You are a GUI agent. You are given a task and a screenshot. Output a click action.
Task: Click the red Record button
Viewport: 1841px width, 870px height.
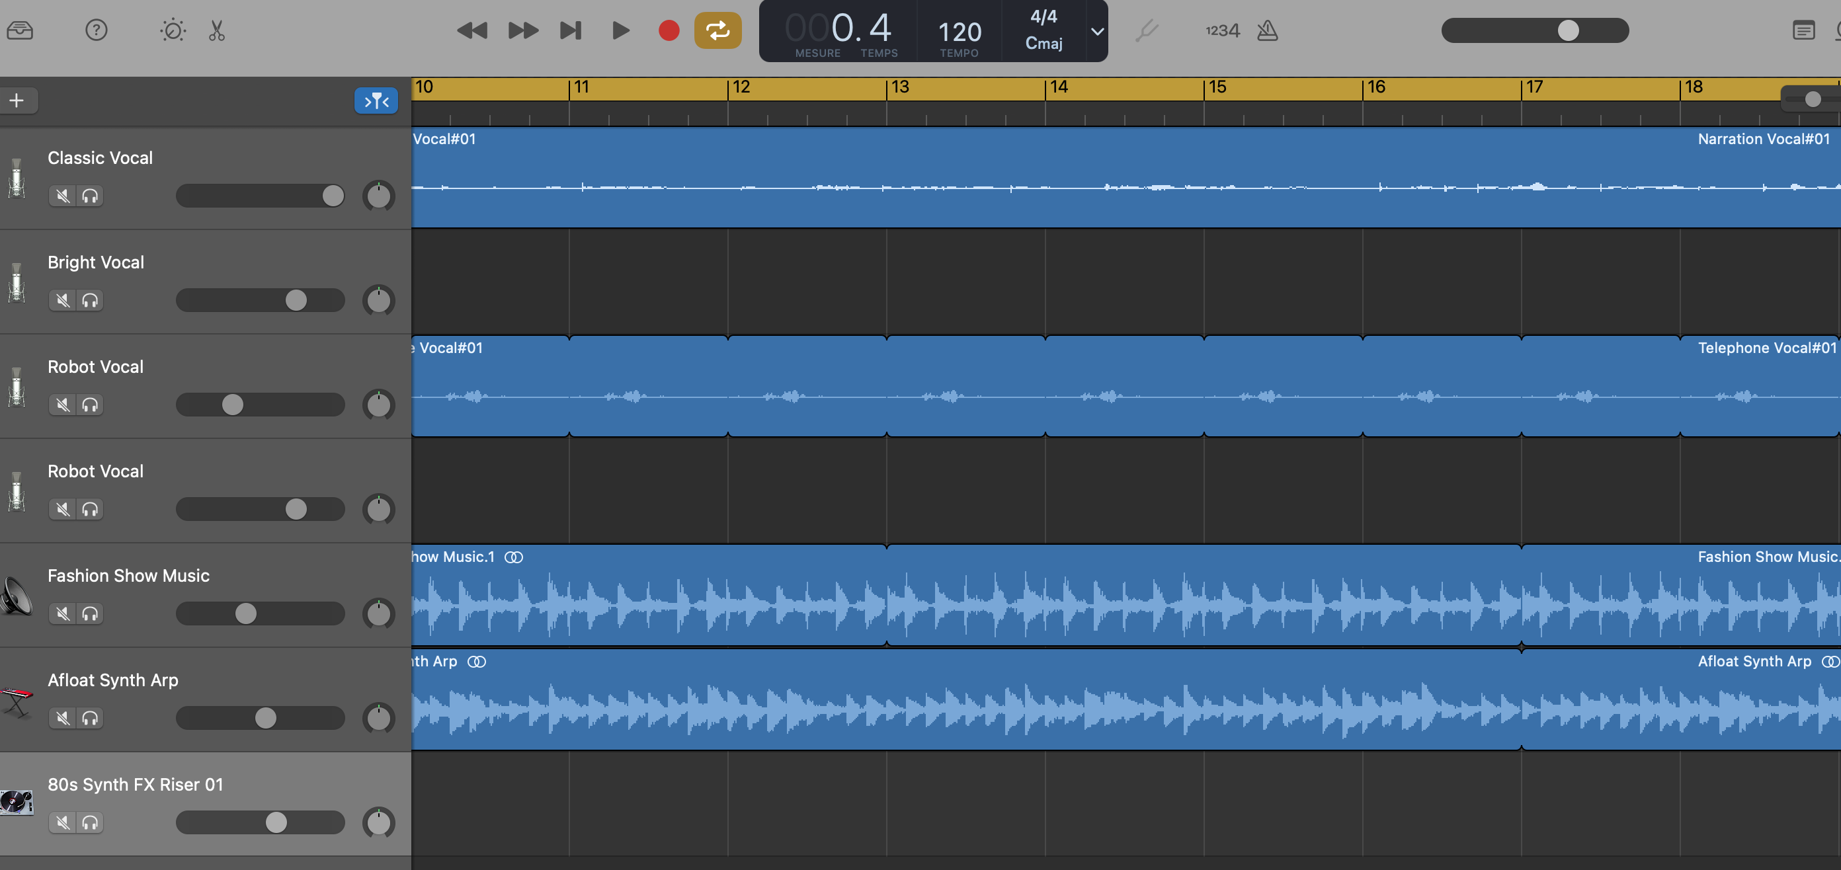(669, 30)
